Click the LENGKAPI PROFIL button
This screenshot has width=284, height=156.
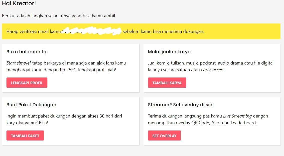(x=27, y=83)
